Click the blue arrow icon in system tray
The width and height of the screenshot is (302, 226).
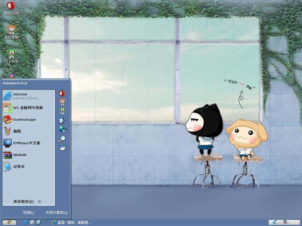[275, 222]
